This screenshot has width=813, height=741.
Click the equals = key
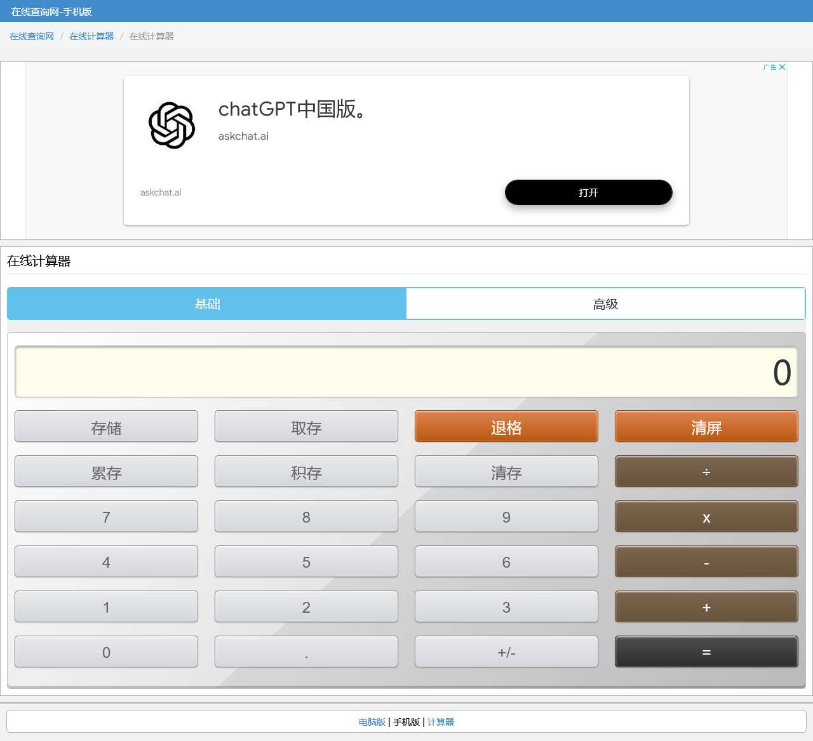(x=706, y=651)
